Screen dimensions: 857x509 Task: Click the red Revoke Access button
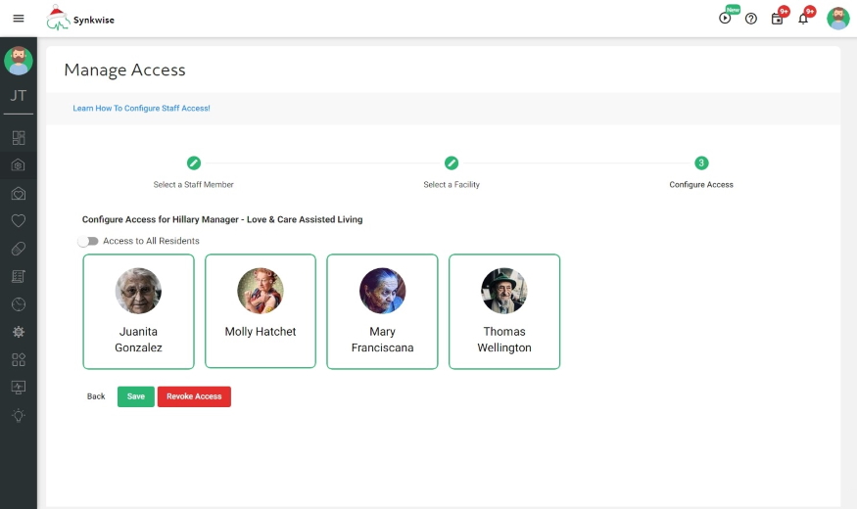coord(194,396)
